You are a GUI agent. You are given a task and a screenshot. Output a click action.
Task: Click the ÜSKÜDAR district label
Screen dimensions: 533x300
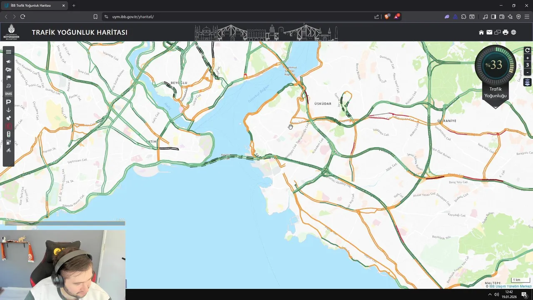323,104
